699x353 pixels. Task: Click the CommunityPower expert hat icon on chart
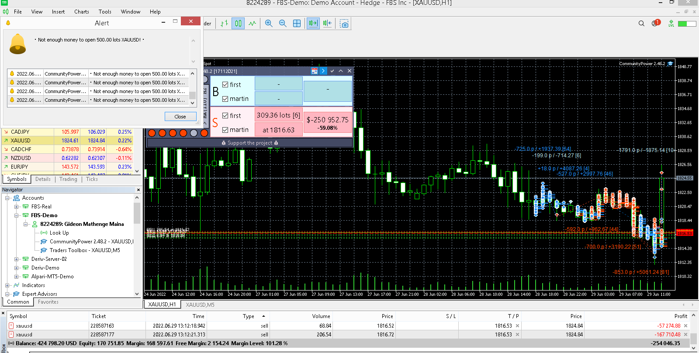tap(670, 64)
